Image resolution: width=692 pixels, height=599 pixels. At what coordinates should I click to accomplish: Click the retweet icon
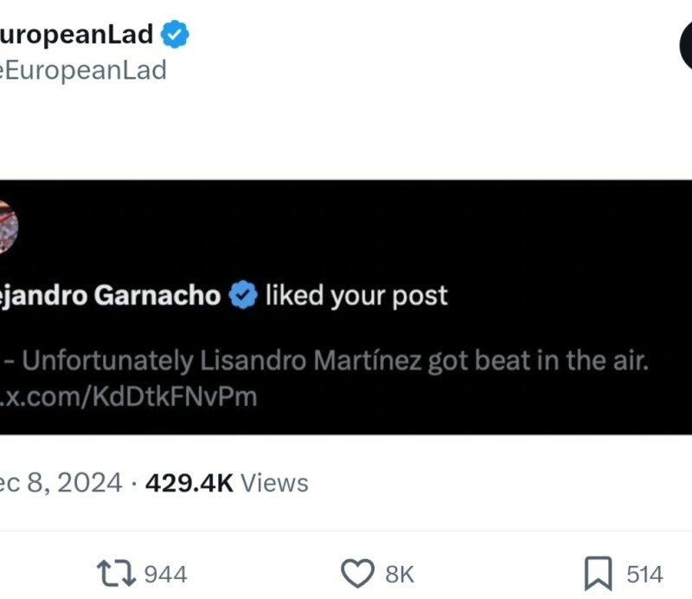click(x=115, y=573)
